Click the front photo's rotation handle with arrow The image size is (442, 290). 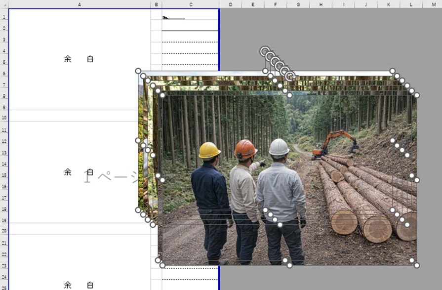coord(290,77)
